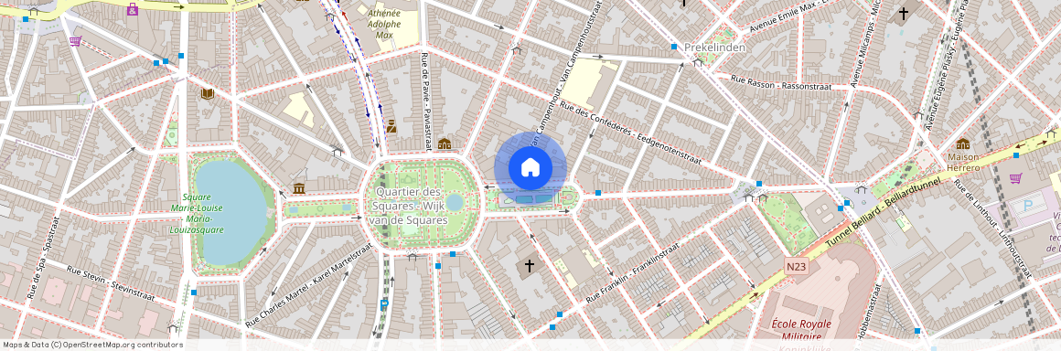This screenshot has width=1061, height=351.
Task: Click the Maison Herrero building icon
Action: coord(963,144)
